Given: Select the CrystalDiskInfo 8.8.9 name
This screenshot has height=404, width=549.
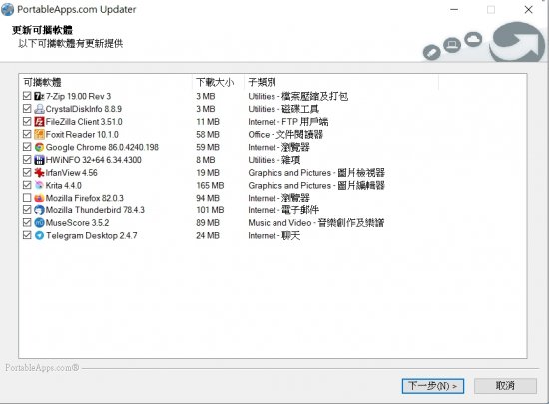Looking at the screenshot, I should pos(83,109).
